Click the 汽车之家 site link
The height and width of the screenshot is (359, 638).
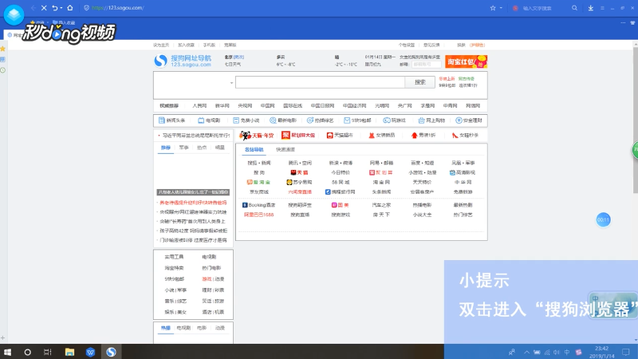(381, 205)
